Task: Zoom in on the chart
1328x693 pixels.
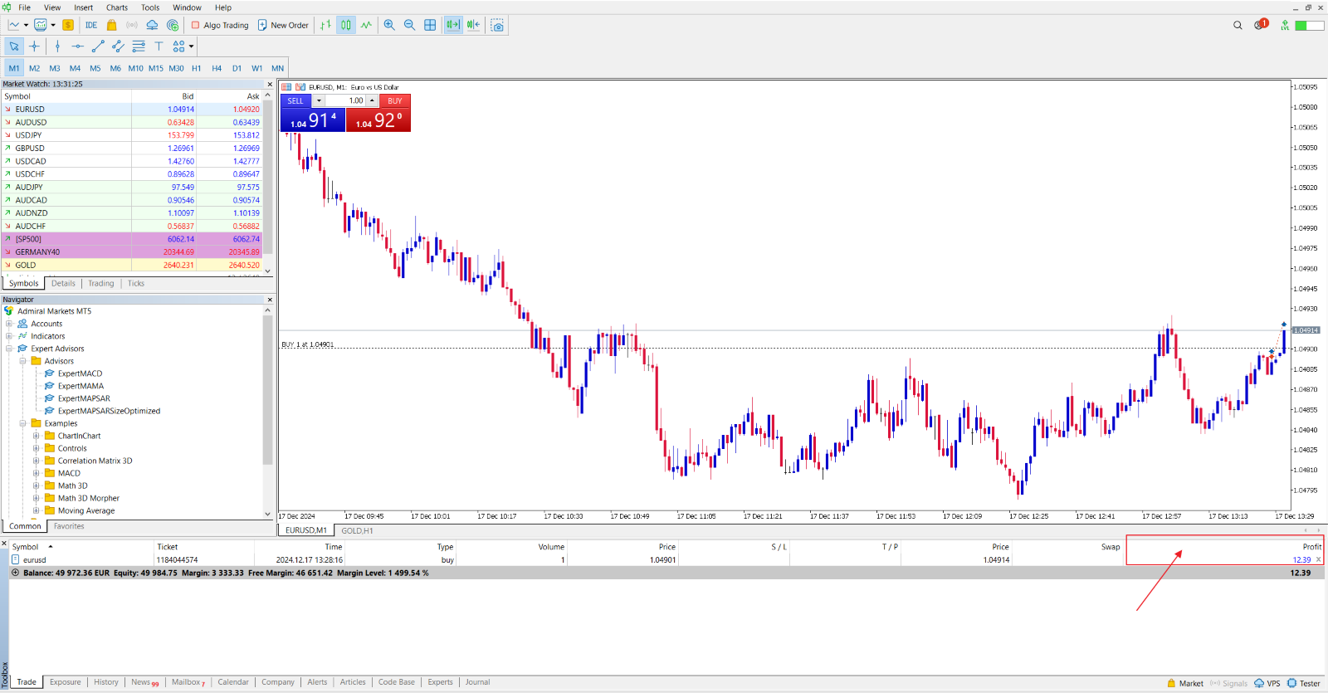Action: (x=389, y=25)
